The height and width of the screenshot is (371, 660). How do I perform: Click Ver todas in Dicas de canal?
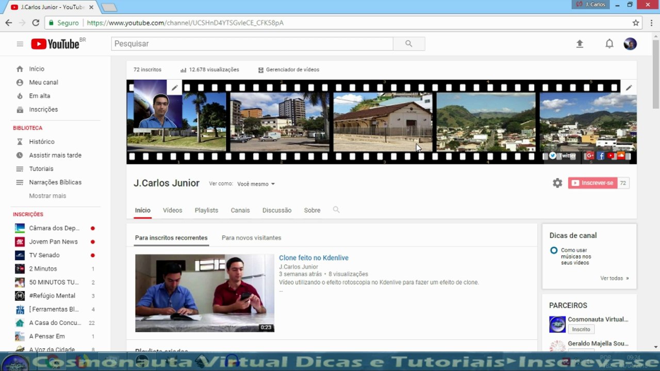(615, 278)
